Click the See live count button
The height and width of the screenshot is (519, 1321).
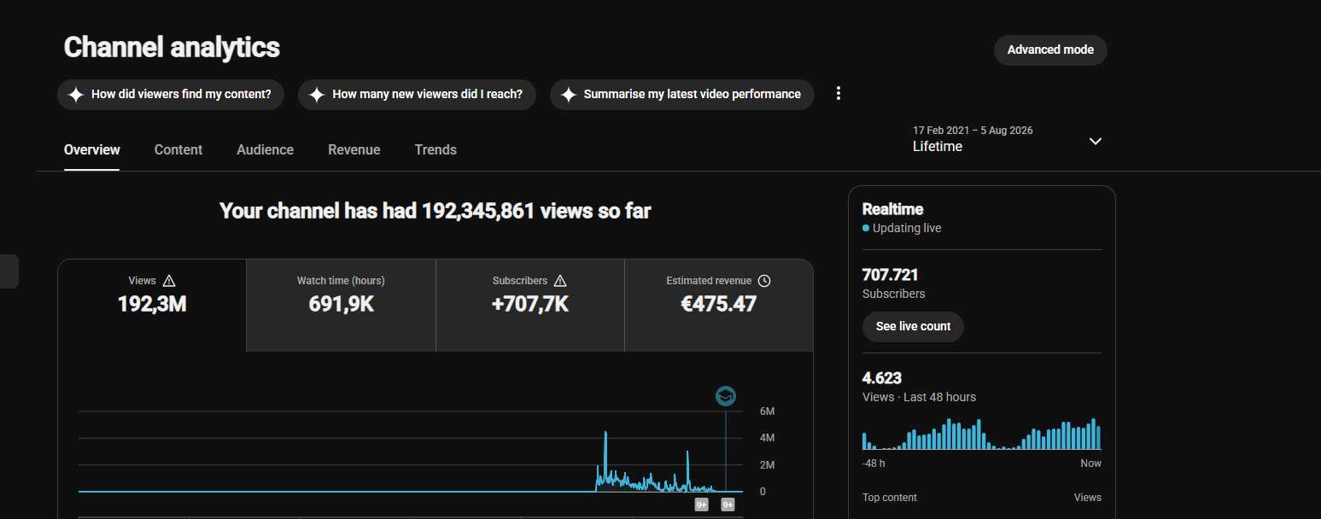click(x=913, y=327)
